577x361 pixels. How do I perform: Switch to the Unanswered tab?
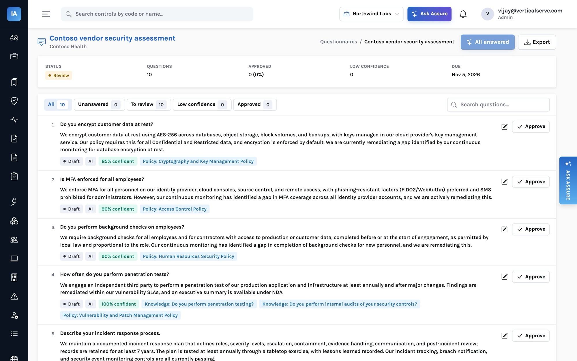click(99, 105)
